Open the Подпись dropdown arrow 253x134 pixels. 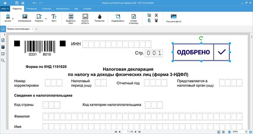click(x=46, y=18)
